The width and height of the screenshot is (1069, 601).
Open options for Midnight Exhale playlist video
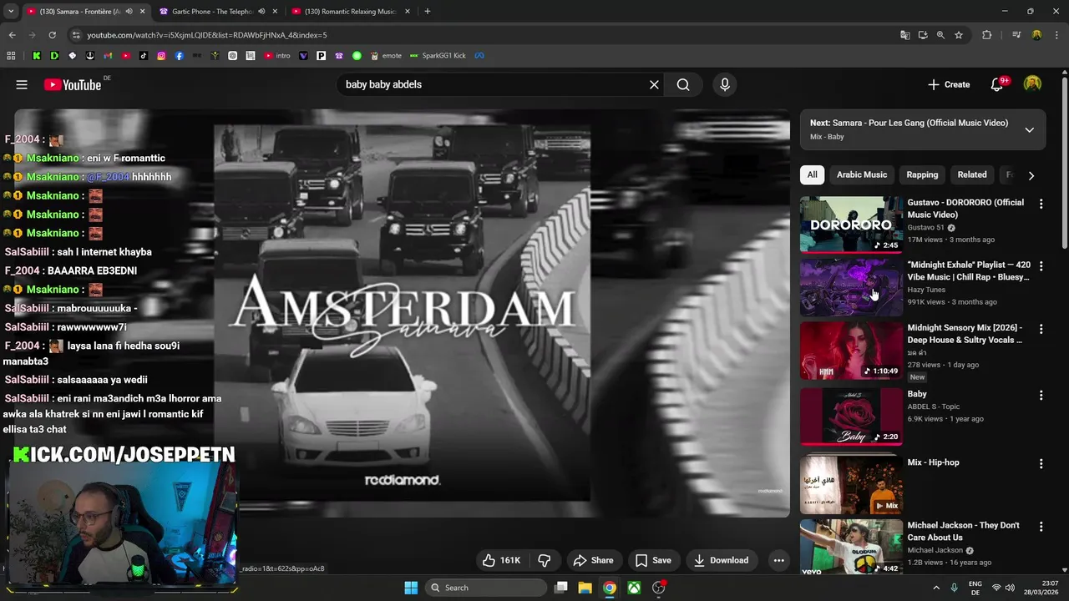1041,266
